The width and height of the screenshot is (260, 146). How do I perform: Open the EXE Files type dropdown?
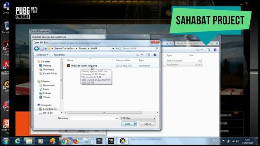point(138,118)
